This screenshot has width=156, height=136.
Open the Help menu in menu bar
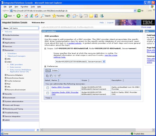coord(39,7)
